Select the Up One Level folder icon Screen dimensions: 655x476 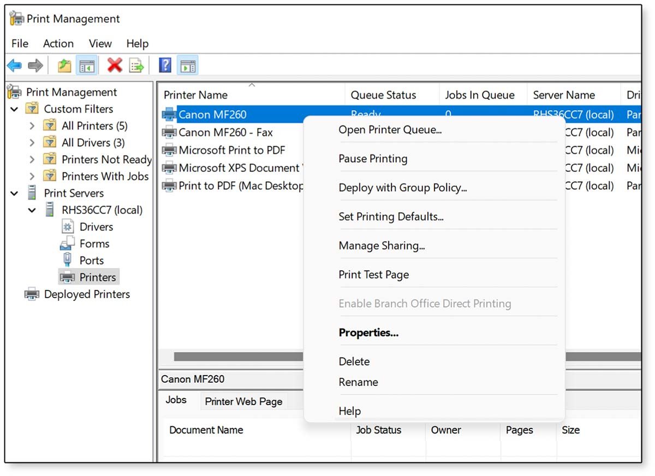(x=64, y=65)
